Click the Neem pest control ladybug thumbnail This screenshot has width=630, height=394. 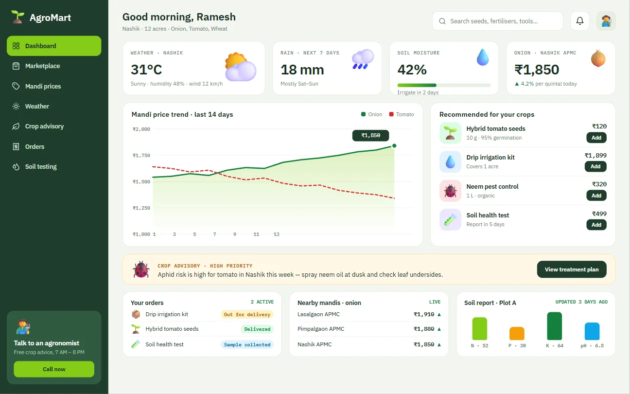450,191
